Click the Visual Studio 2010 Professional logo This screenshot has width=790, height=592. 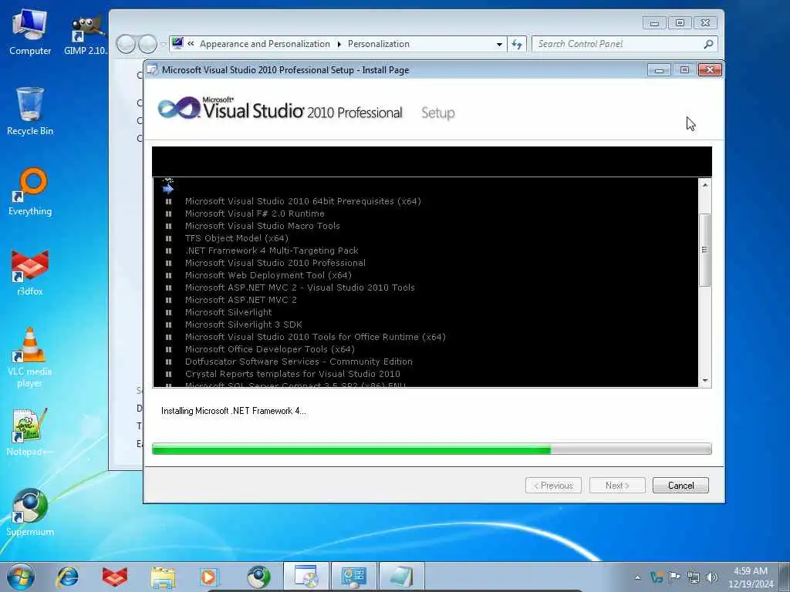click(280, 109)
